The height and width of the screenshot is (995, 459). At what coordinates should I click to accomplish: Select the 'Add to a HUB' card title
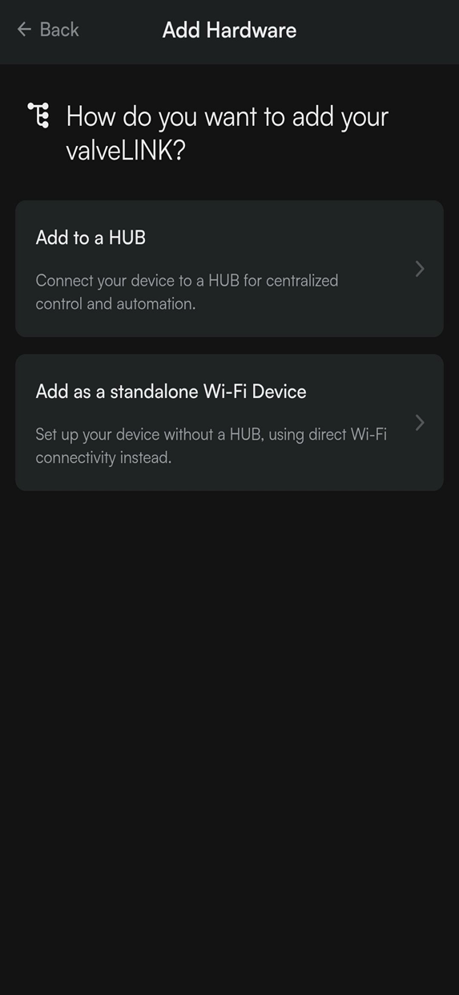[x=91, y=238]
